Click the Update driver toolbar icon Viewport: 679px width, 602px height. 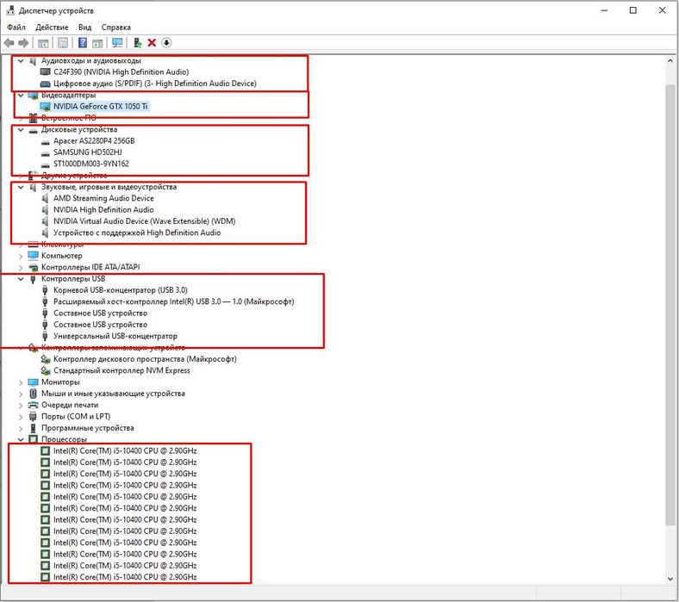pos(137,43)
